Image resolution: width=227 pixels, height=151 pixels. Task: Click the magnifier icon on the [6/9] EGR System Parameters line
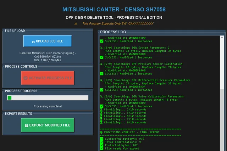pos(101,48)
